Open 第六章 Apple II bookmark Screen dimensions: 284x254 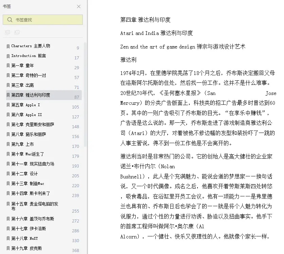coord(26,115)
